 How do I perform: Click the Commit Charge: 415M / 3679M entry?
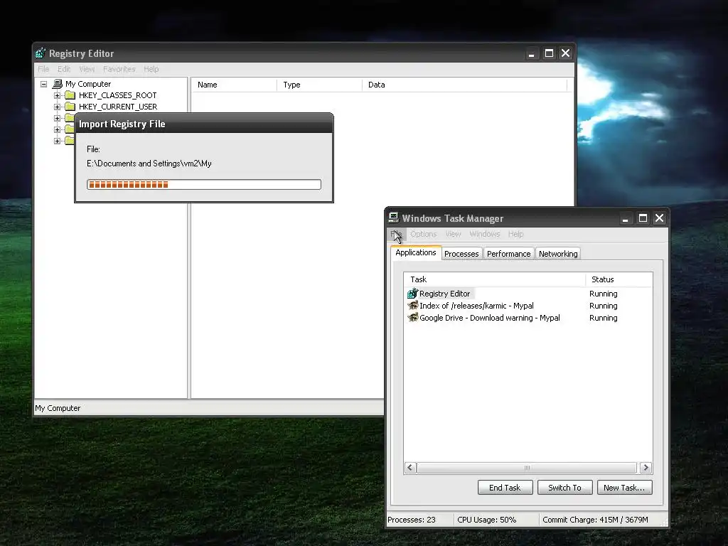(595, 520)
